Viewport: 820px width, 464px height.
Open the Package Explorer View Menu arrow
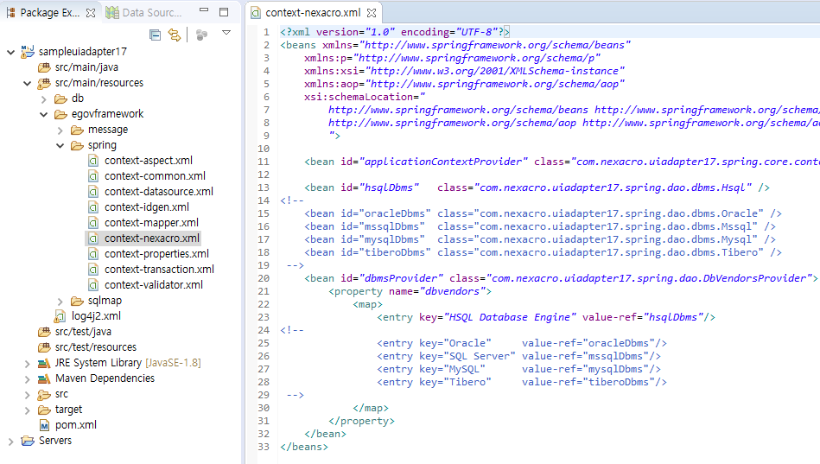tap(226, 33)
